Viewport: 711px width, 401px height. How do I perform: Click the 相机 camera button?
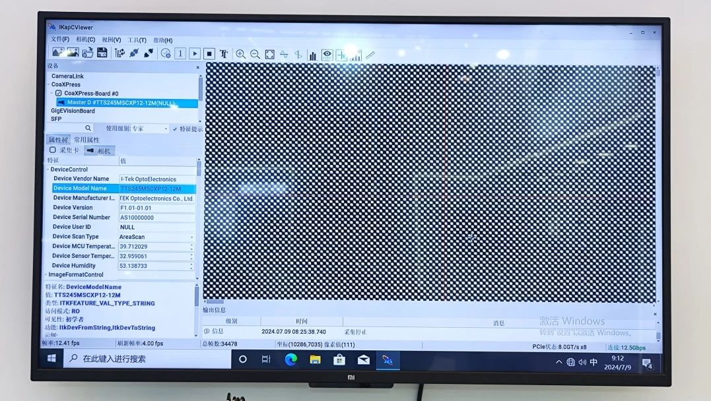[x=99, y=151]
